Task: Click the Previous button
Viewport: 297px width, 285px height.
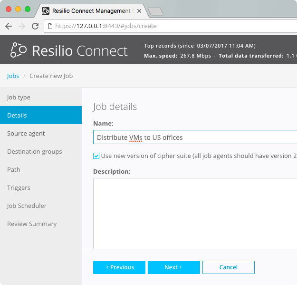Action: pyautogui.click(x=119, y=267)
